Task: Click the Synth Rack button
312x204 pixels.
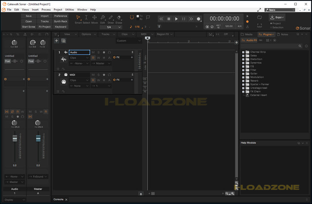Action: (x=61, y=21)
